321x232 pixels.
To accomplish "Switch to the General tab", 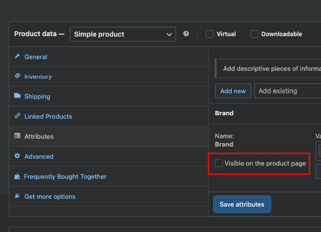I will 109,57.
